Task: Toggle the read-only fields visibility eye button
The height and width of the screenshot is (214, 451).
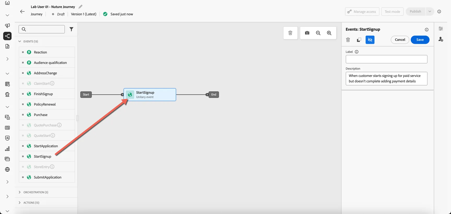Action: pos(370,40)
